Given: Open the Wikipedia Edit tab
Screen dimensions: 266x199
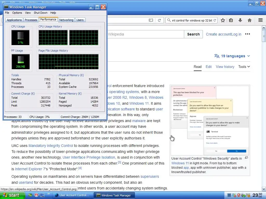Looking at the screenshot, I should [x=209, y=67].
